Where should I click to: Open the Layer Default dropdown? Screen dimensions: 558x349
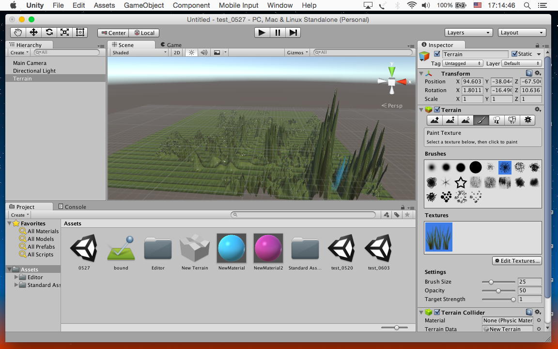522,63
